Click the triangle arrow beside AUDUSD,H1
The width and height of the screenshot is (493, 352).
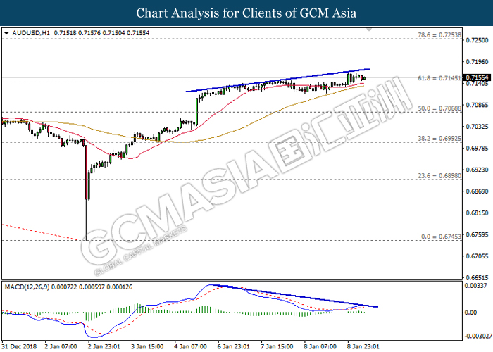click(6, 32)
